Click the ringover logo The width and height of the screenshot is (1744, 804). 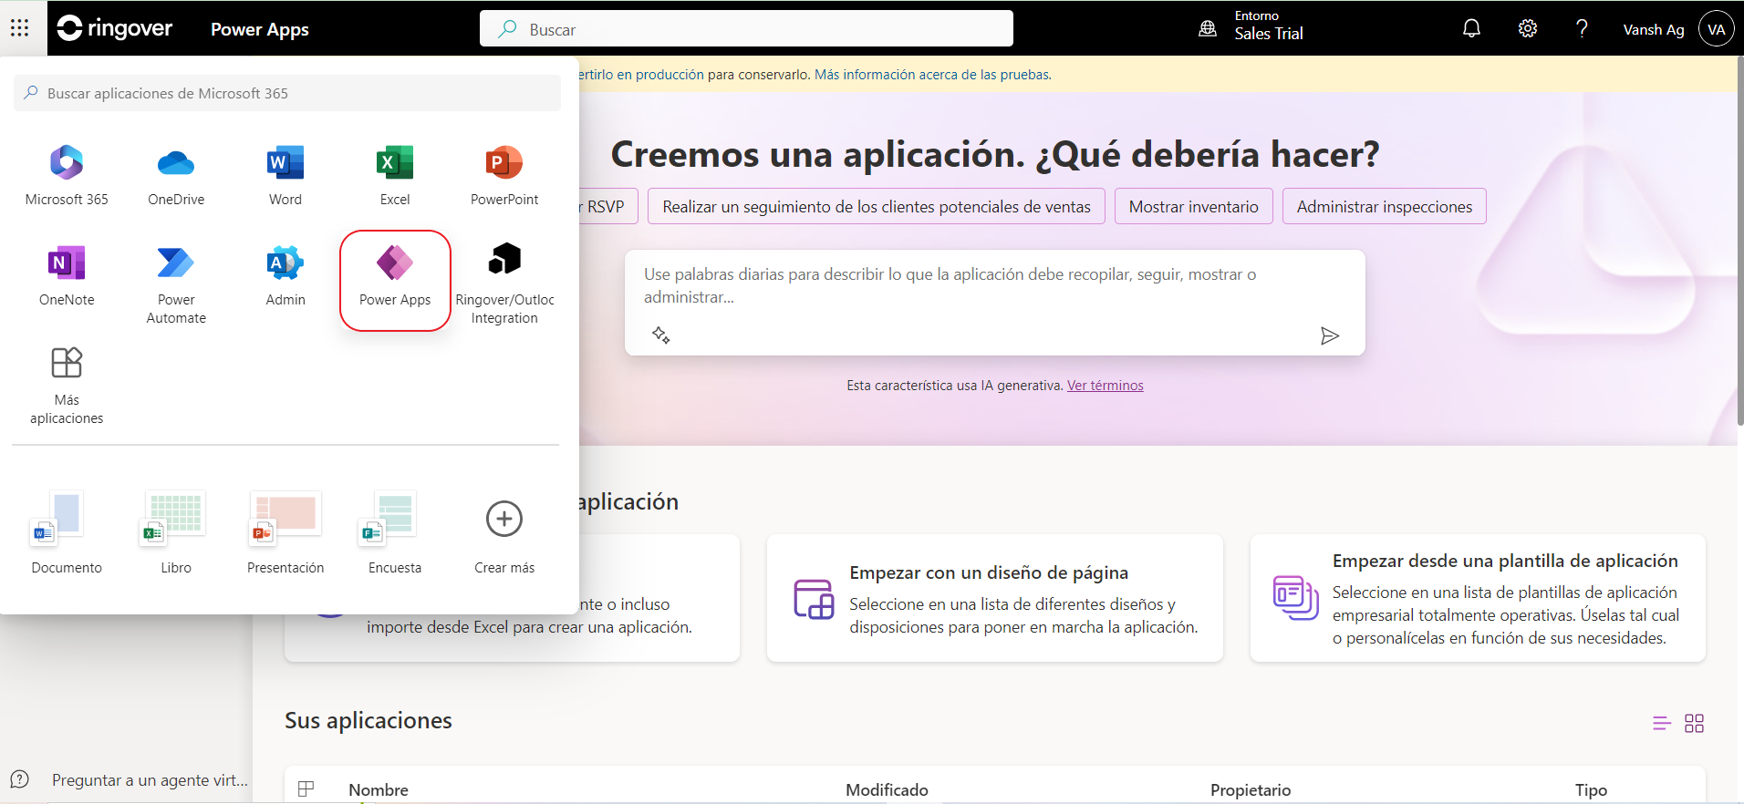point(114,28)
